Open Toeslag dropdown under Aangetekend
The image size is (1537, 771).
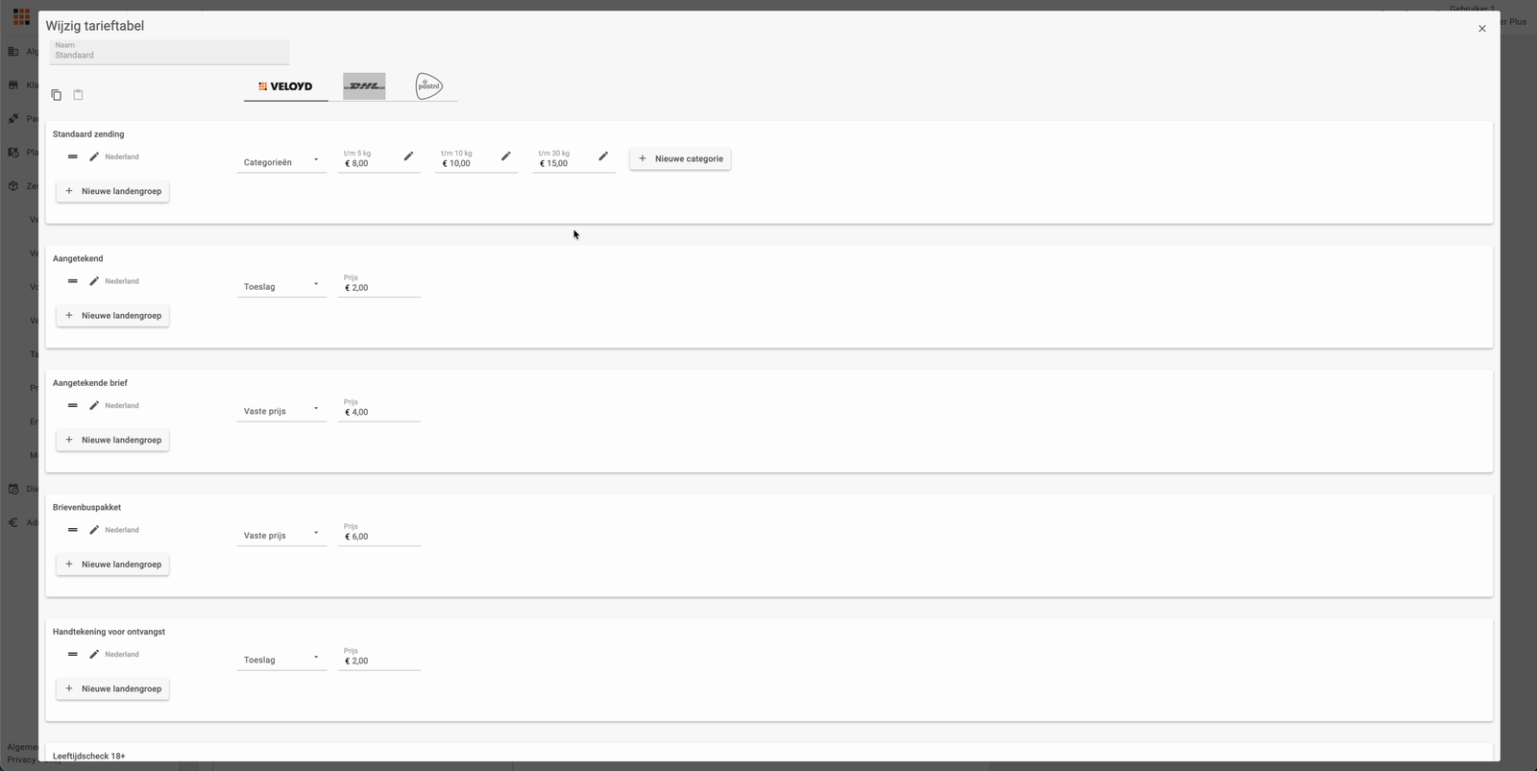(281, 286)
